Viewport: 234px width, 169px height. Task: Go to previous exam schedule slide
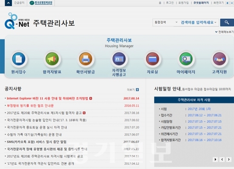[222, 159]
